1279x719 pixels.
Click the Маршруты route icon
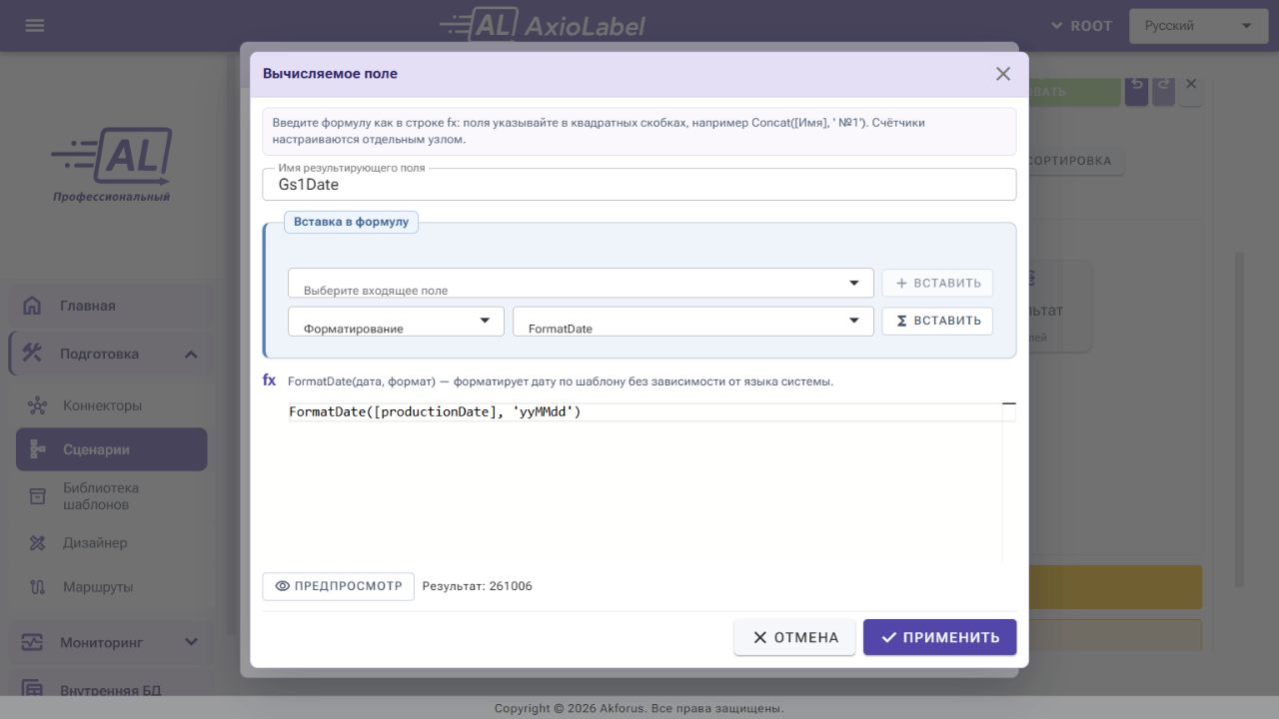38,587
